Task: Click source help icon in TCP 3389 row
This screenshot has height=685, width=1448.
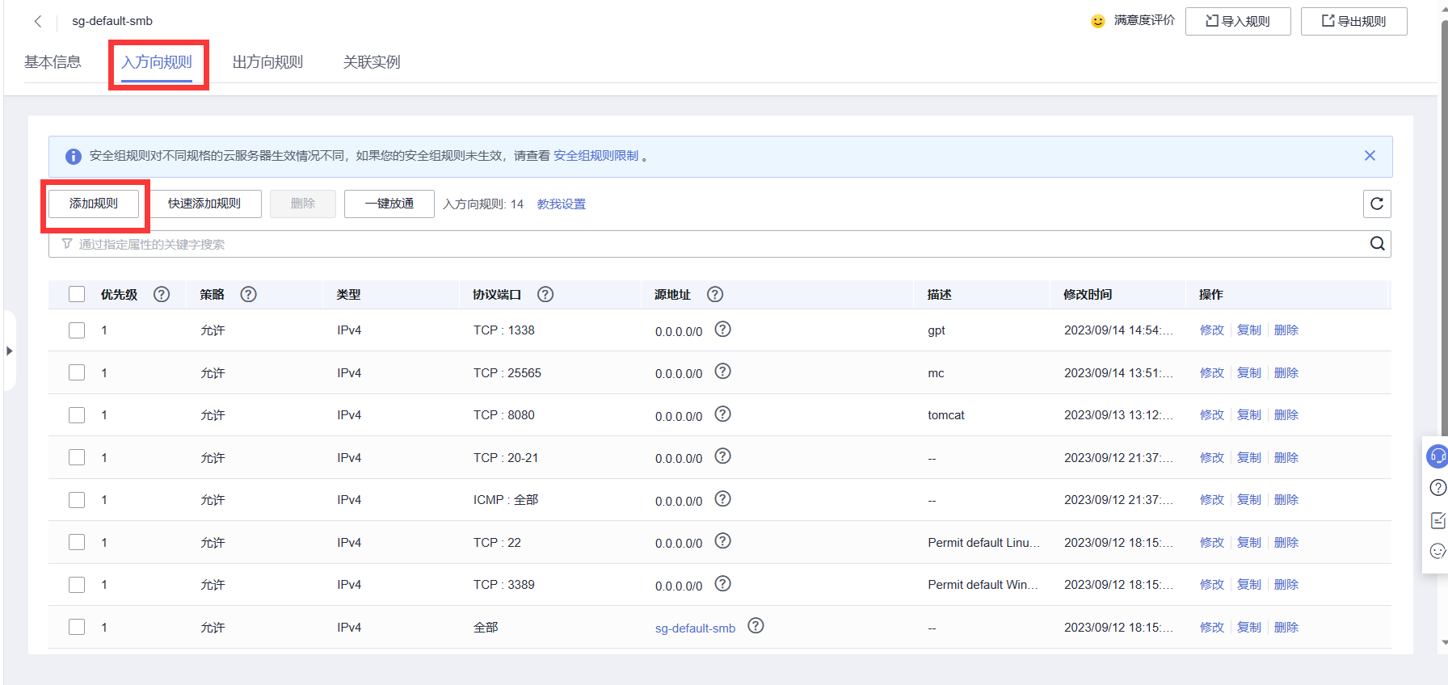Action: coord(723,583)
